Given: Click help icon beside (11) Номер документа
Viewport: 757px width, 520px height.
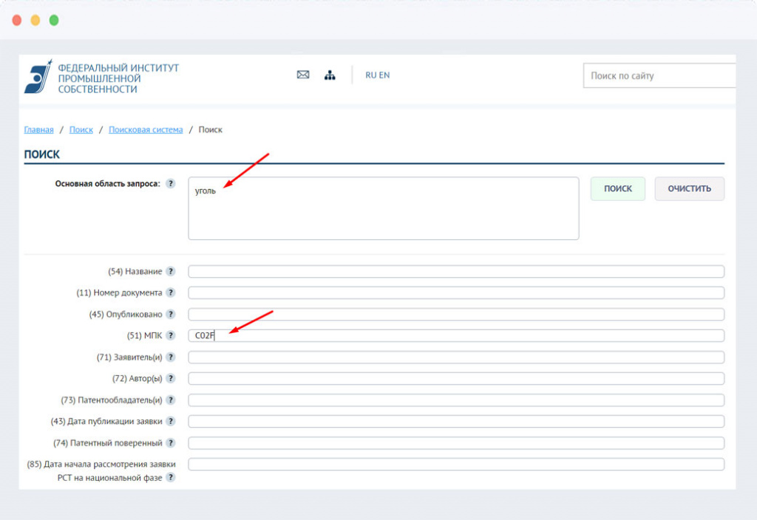Looking at the screenshot, I should point(171,293).
